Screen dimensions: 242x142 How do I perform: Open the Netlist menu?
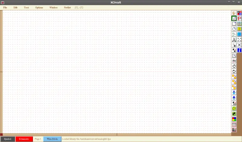67,7
